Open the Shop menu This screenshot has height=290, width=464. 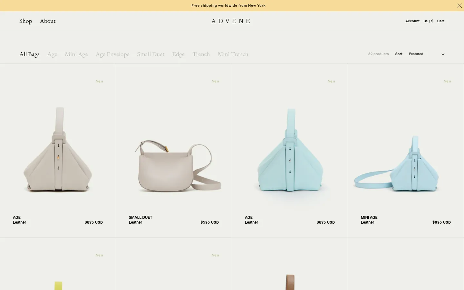pyautogui.click(x=25, y=21)
